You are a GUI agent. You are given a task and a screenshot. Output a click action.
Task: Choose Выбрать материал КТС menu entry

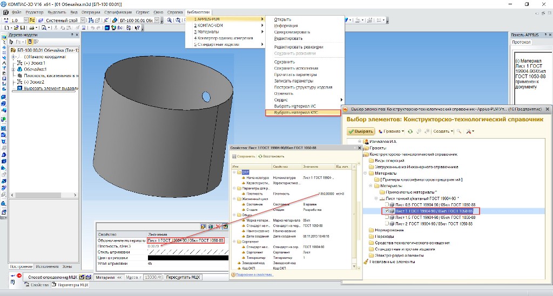pyautogui.click(x=303, y=113)
